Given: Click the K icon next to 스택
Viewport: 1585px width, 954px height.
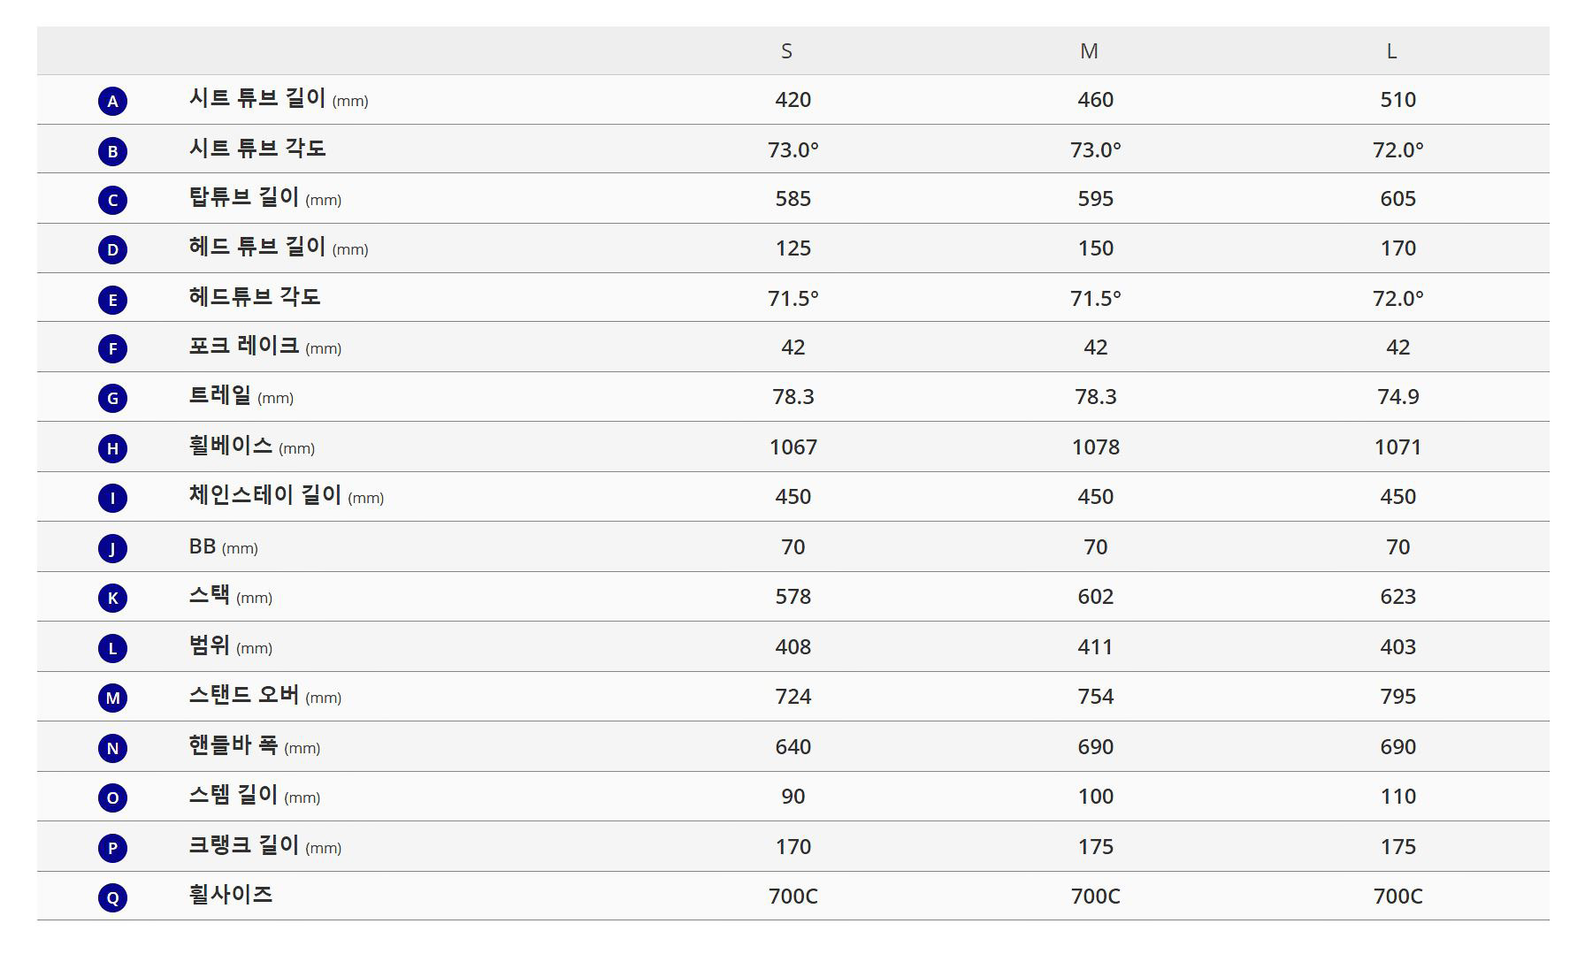Looking at the screenshot, I should point(112,598).
